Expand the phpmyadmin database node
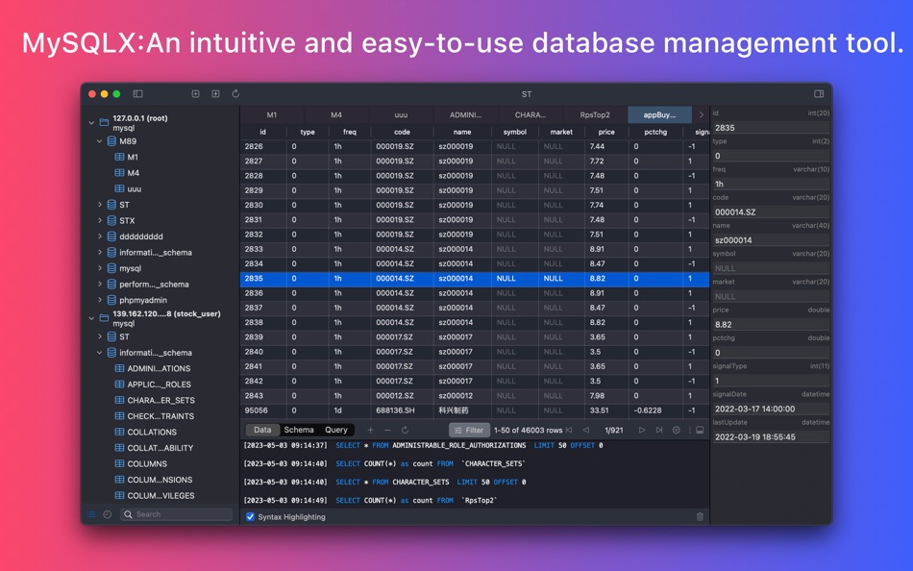 [x=100, y=300]
